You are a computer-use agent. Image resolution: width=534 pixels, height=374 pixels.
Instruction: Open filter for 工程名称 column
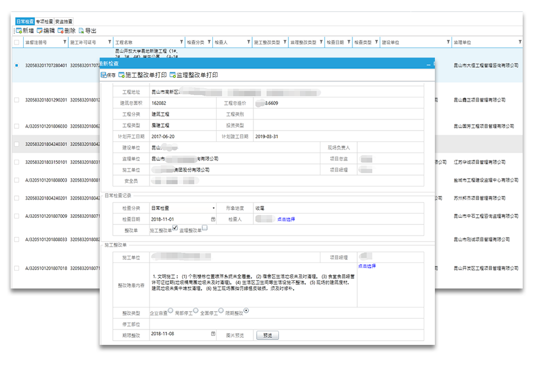(179, 42)
